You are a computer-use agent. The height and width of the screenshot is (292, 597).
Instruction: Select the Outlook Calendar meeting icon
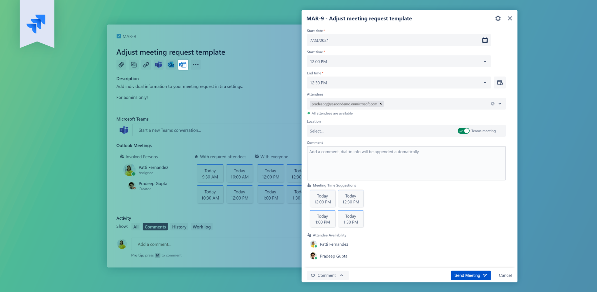click(x=183, y=65)
